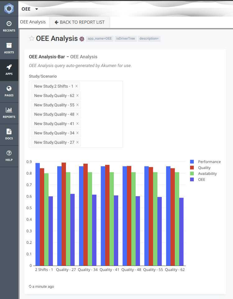Click the globe icon beside the report title

click(x=82, y=39)
